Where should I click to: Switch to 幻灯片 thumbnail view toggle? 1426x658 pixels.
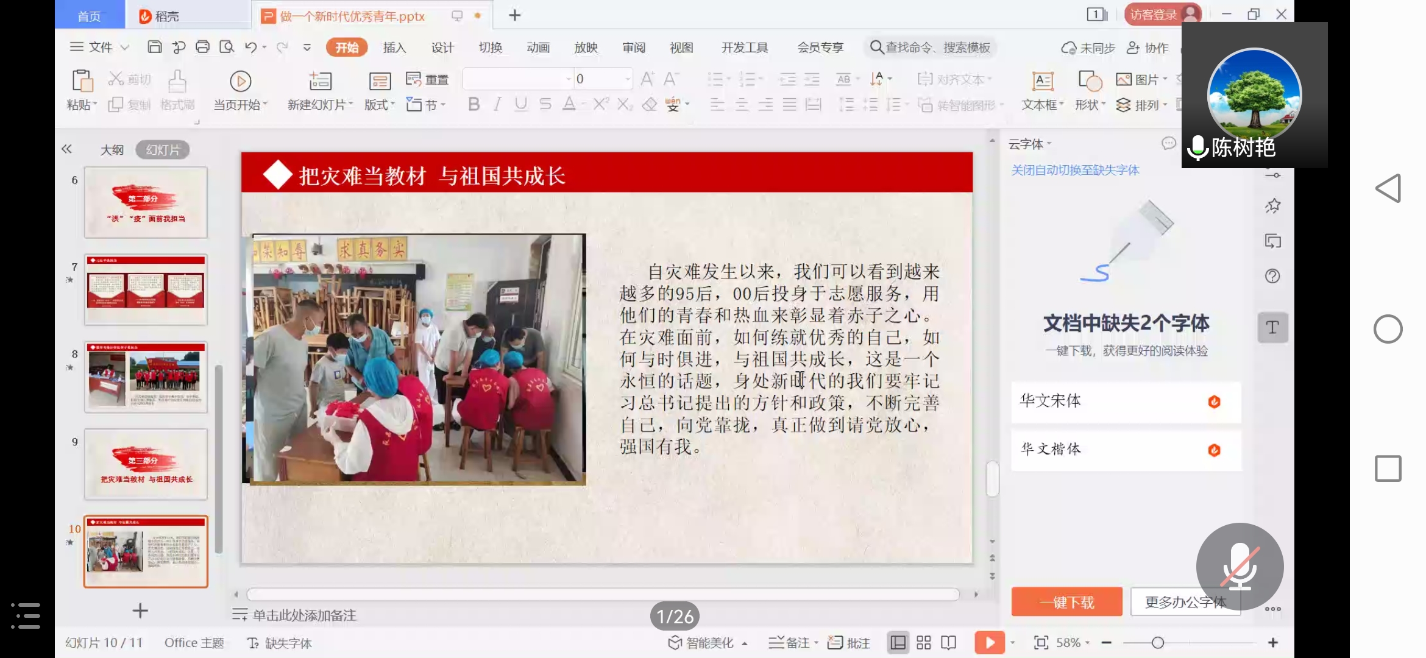click(163, 150)
